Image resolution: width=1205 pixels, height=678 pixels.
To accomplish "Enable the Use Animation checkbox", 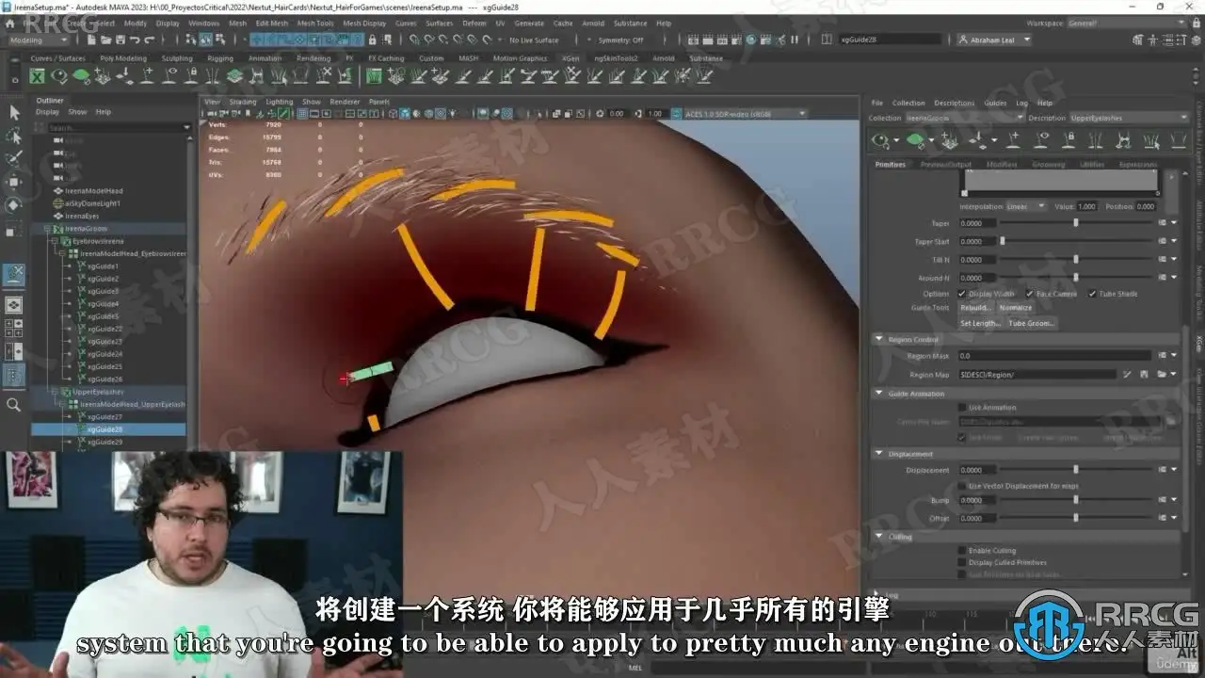I will click(962, 408).
